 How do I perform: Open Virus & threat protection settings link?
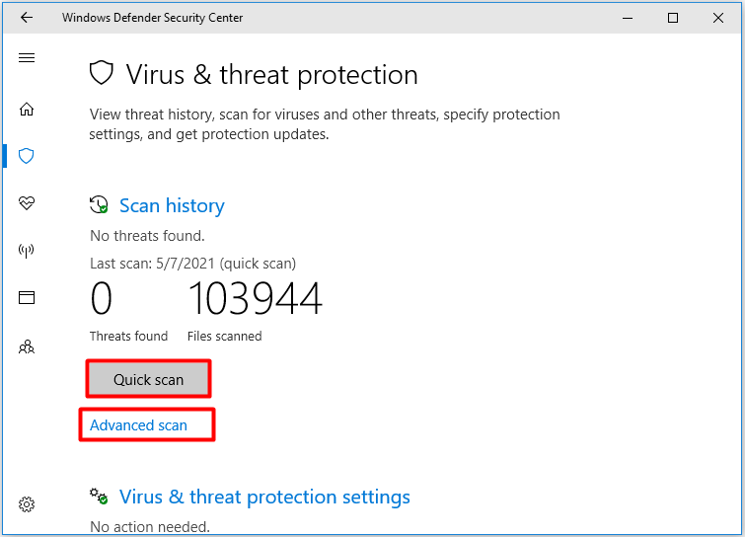click(x=264, y=498)
